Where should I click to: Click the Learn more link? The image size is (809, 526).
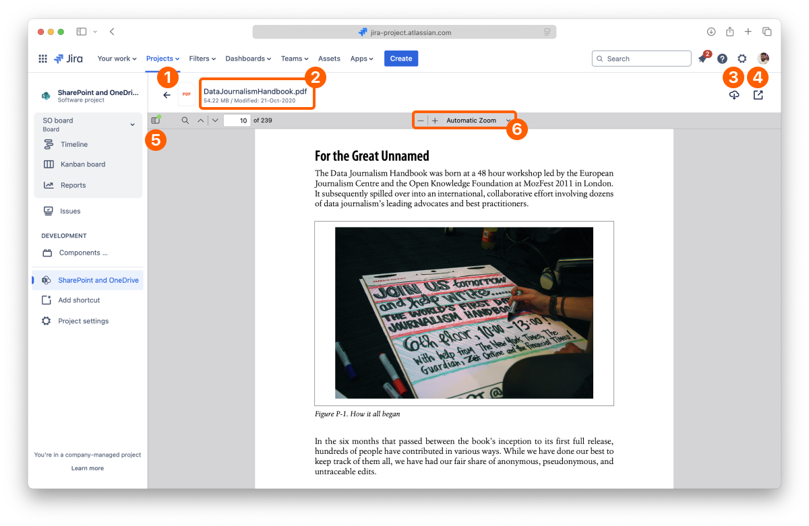tap(88, 468)
